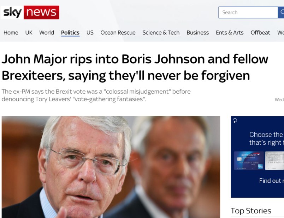Go to the UK section
The image size is (284, 218).
(29, 32)
